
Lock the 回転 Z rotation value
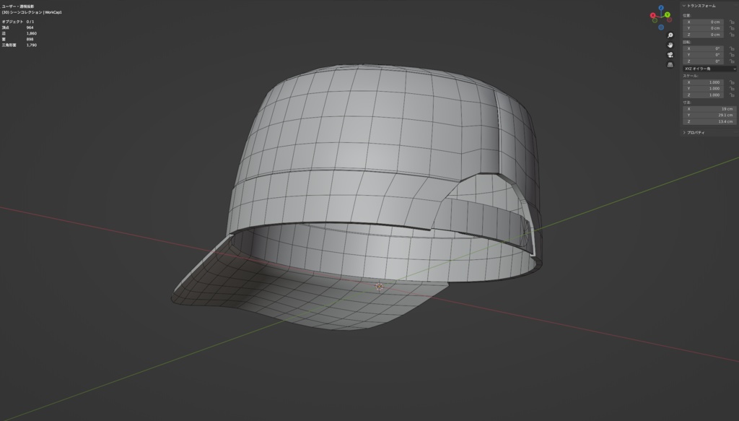pos(732,60)
